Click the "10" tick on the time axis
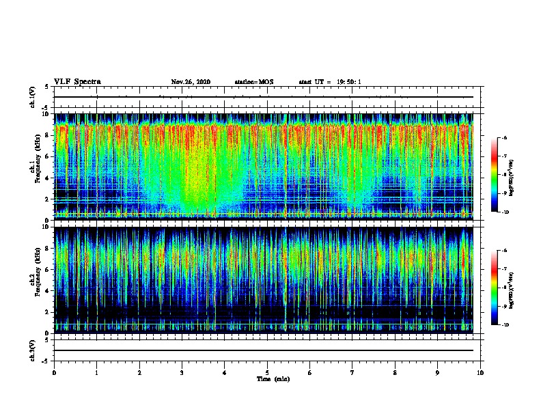The image size is (541, 418). (480, 373)
